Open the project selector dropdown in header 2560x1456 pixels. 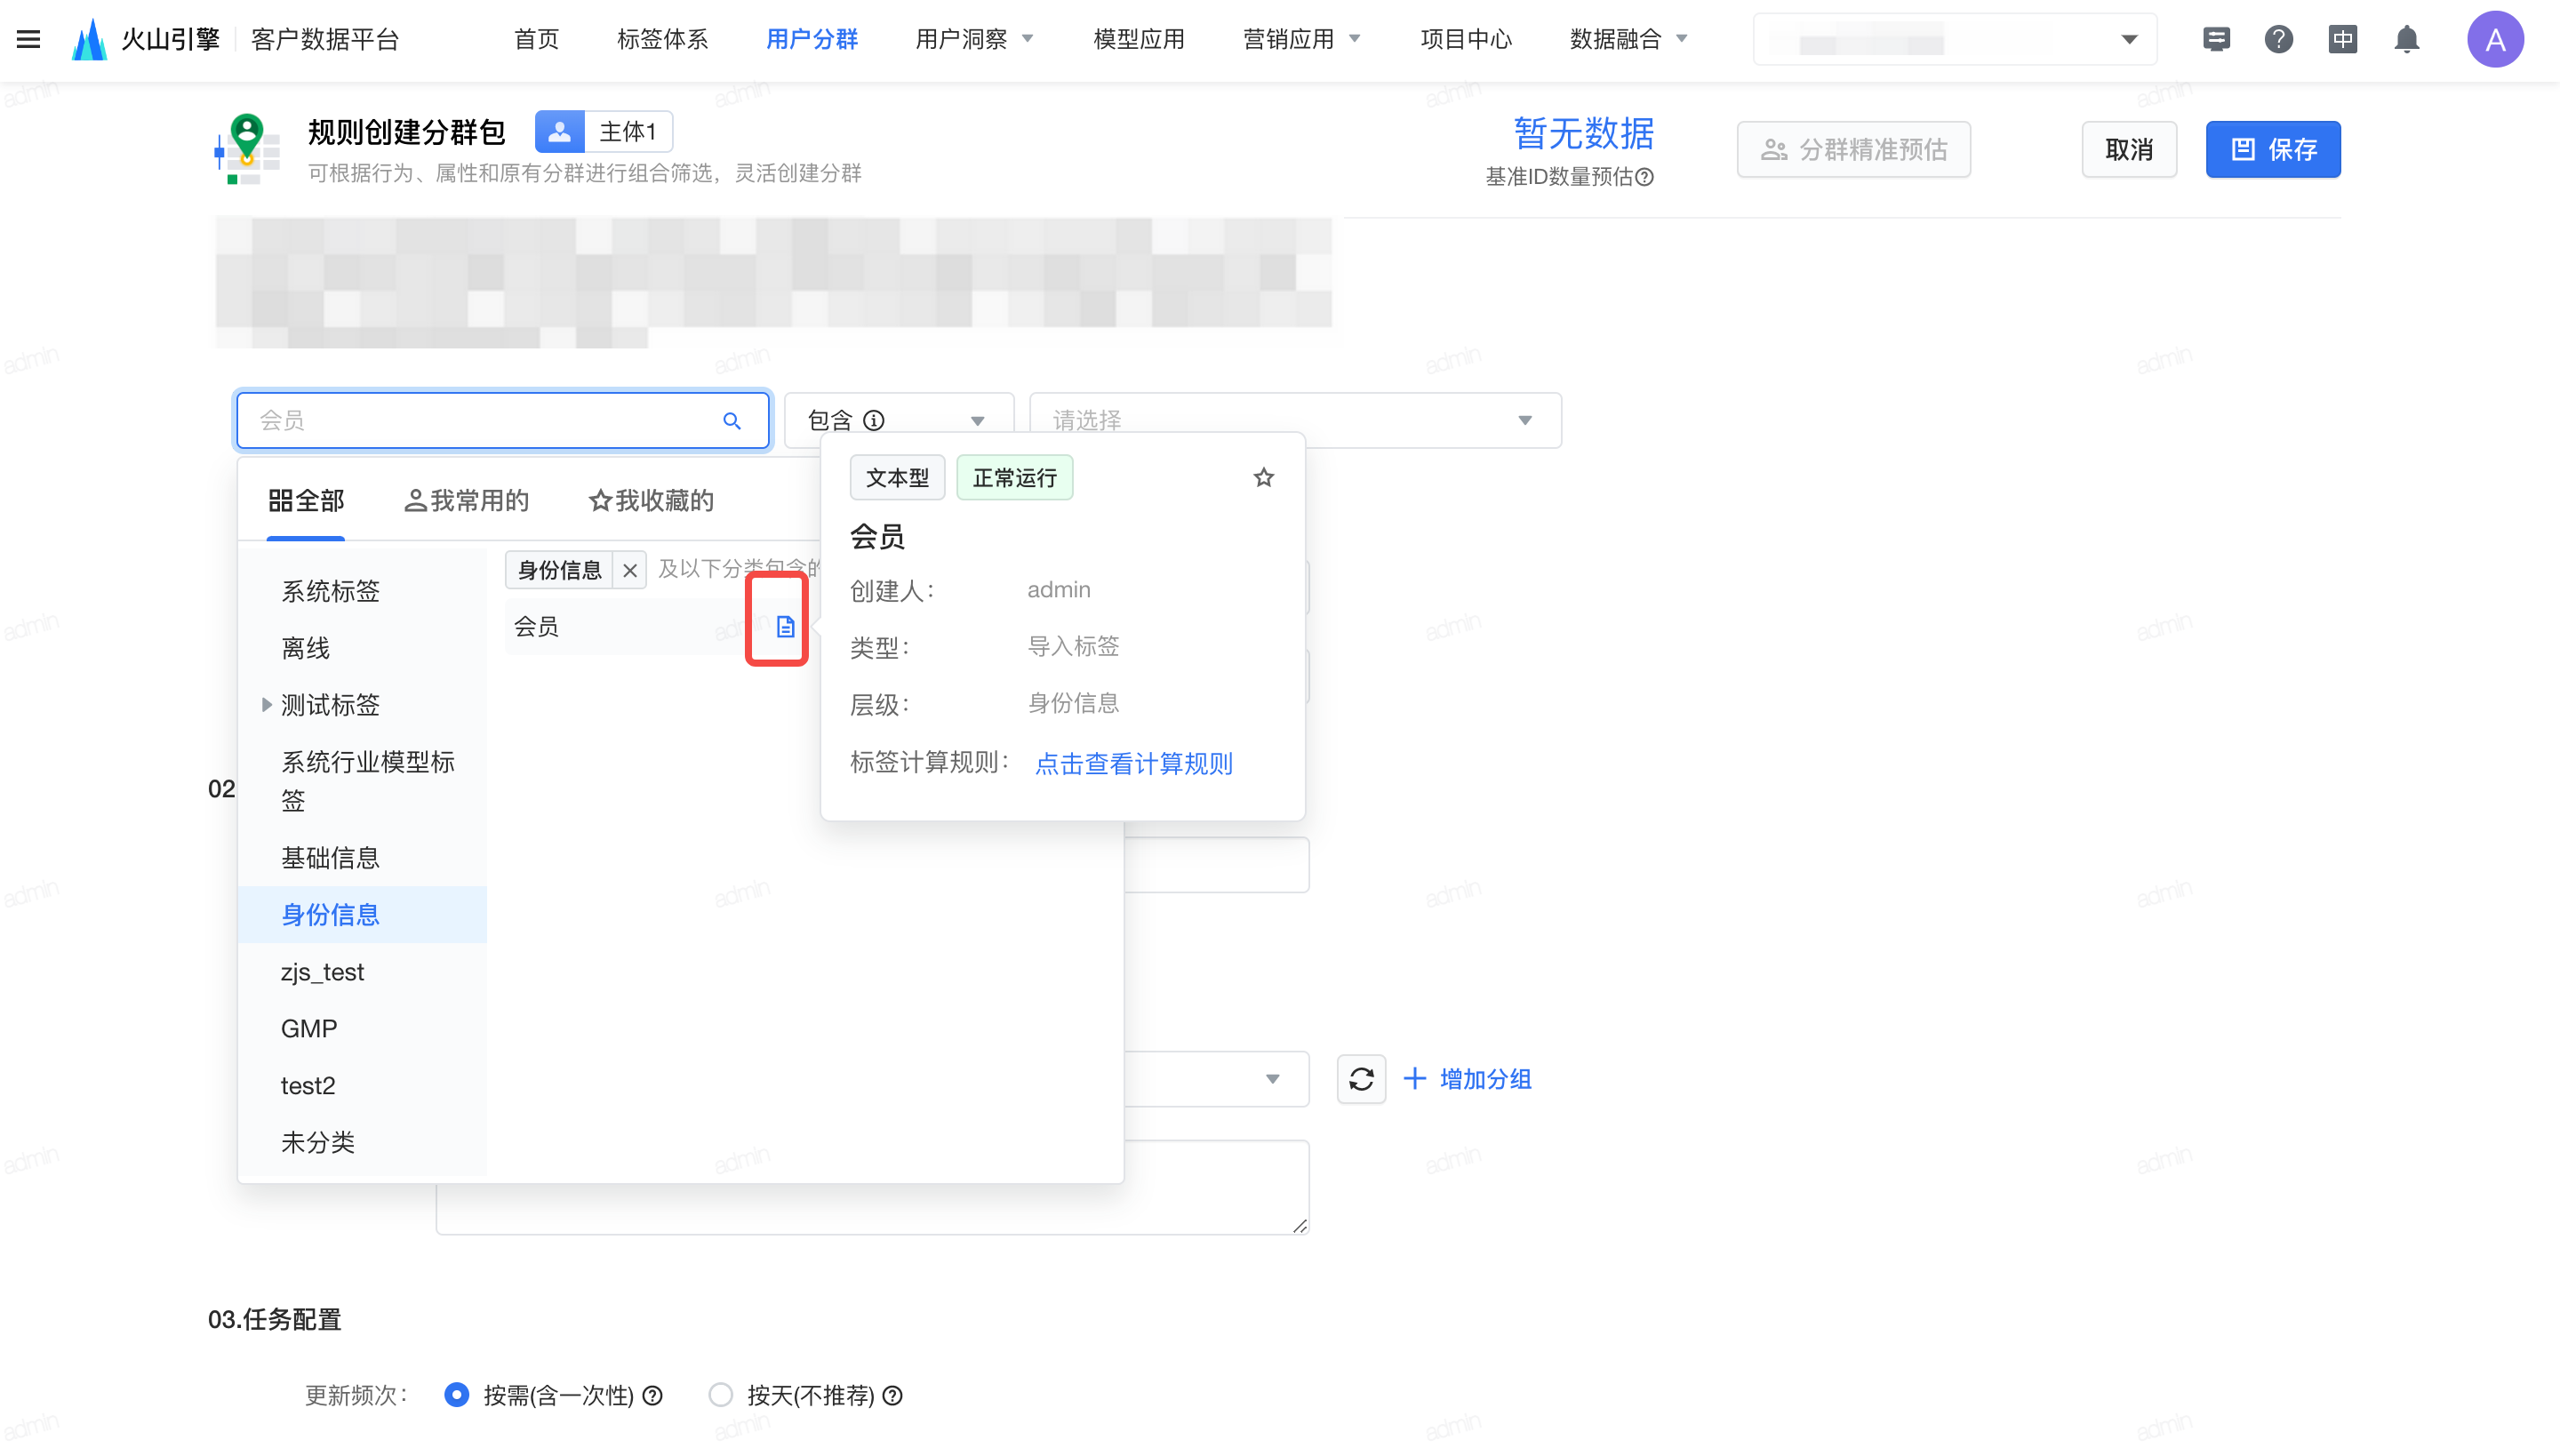point(1954,40)
